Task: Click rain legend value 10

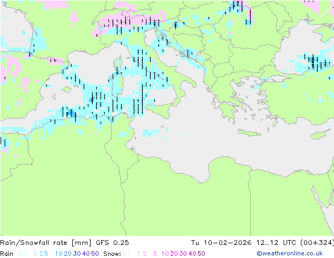Action: click(x=59, y=254)
